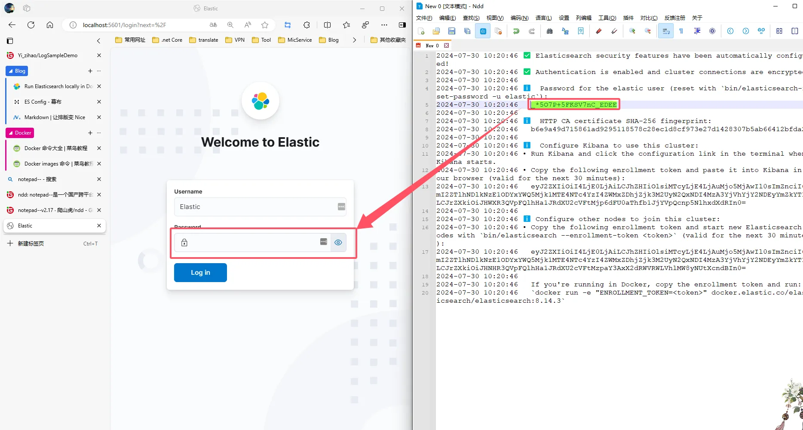Open the replace text tool in Ndd
This screenshot has width=803, height=430.
click(x=565, y=31)
